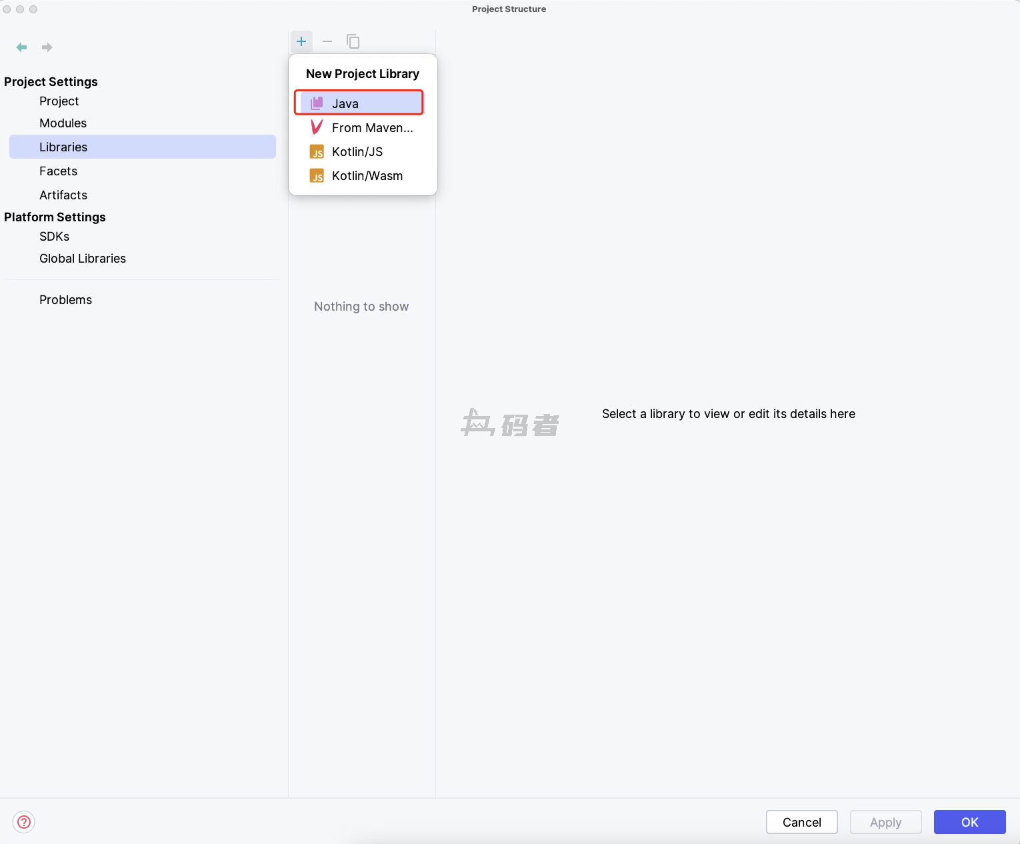
Task: Click the forward navigation arrow
Action: [x=47, y=47]
